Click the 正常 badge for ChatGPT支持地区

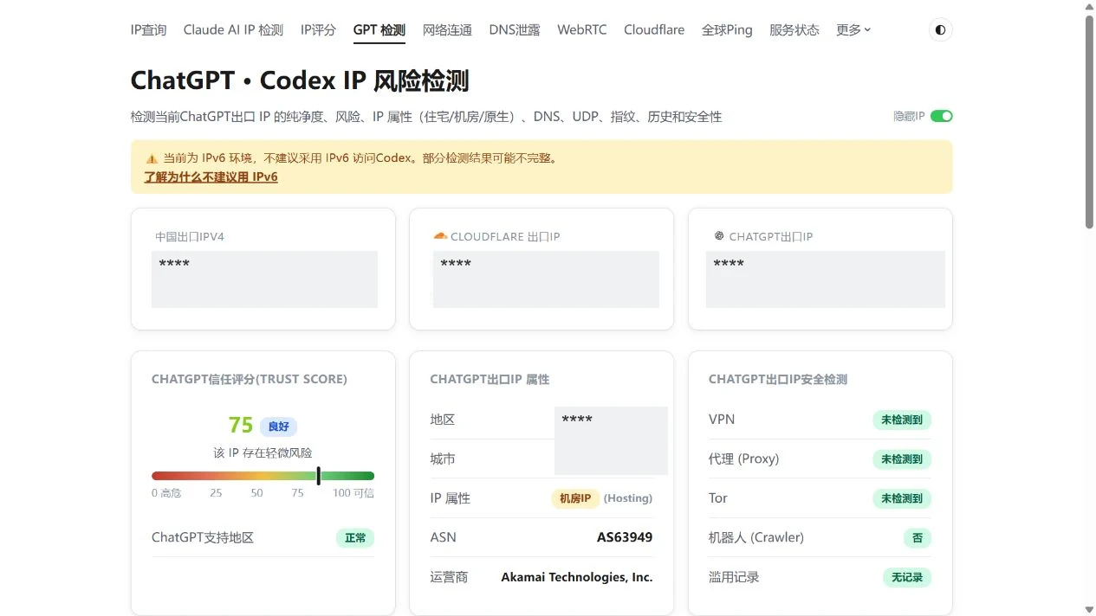tap(355, 538)
